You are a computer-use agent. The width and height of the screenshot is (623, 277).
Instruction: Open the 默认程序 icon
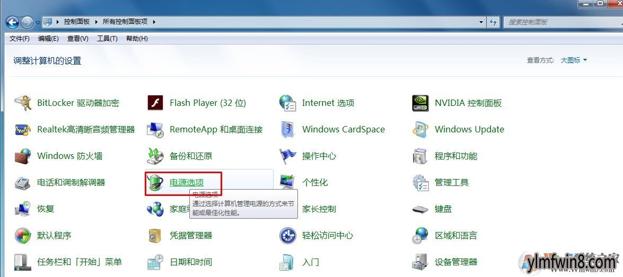point(23,235)
